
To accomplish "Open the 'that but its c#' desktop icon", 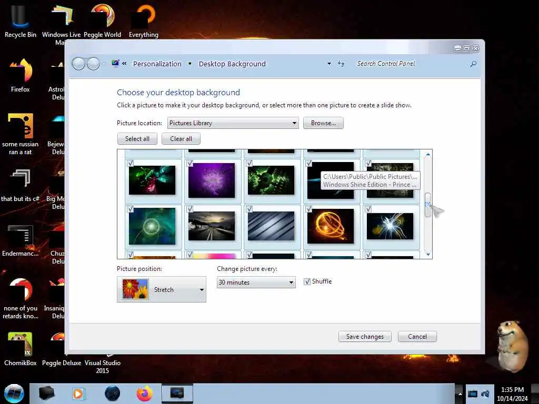I will pyautogui.click(x=20, y=186).
